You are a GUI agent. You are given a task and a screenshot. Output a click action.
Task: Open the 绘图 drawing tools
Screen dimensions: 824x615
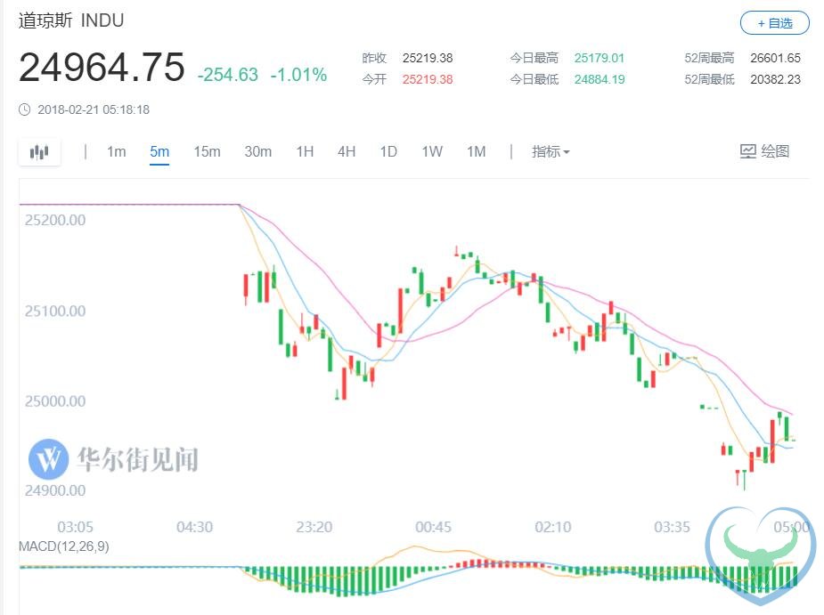pos(764,152)
